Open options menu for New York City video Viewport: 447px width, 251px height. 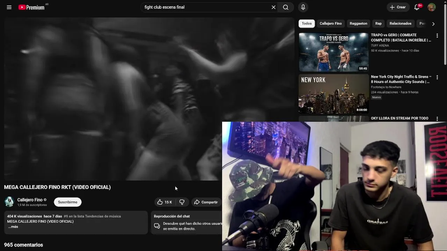click(x=437, y=77)
